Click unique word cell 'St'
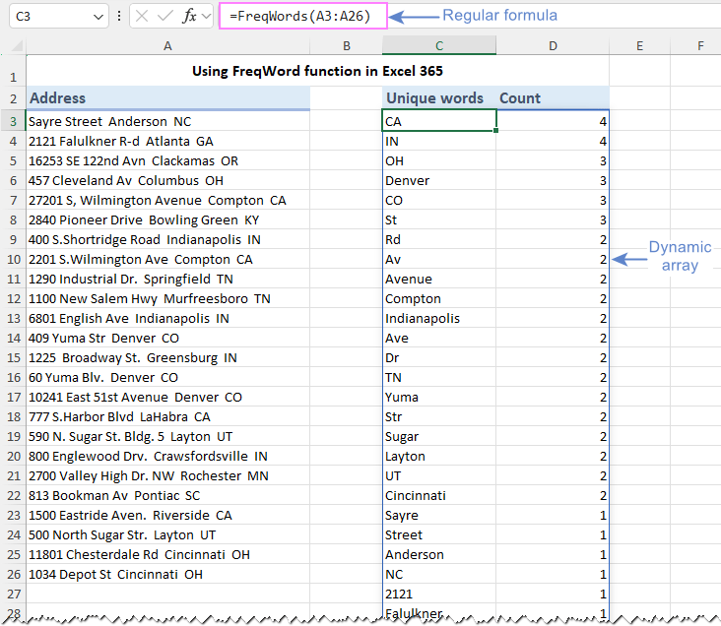Screen dimensions: 721x626 coord(439,220)
